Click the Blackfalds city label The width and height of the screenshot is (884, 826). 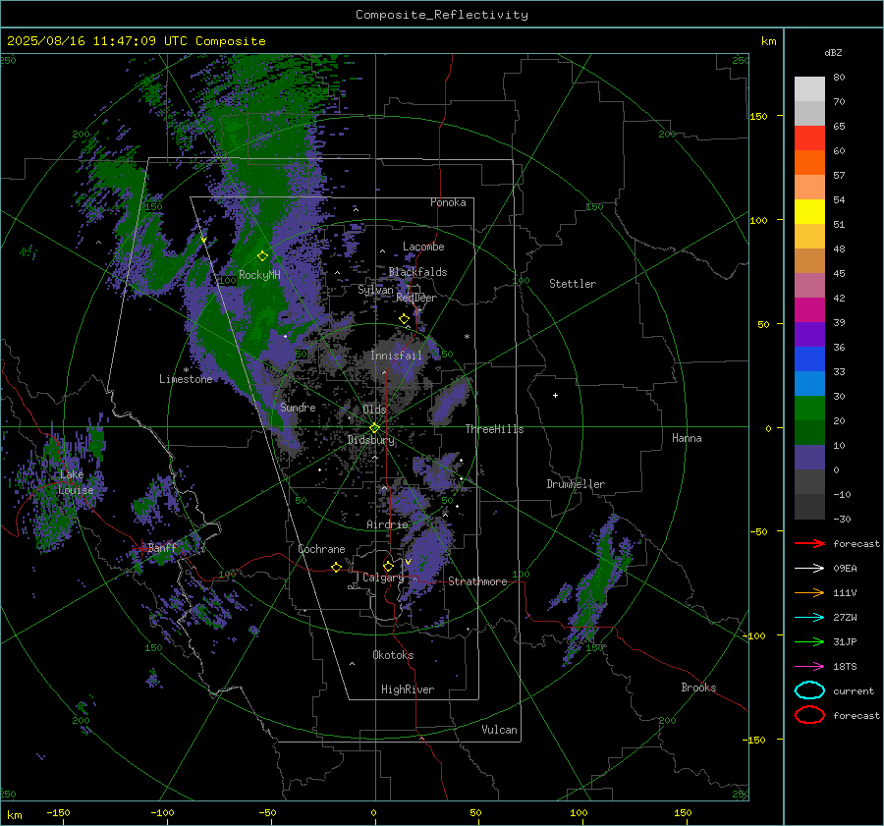coord(417,272)
